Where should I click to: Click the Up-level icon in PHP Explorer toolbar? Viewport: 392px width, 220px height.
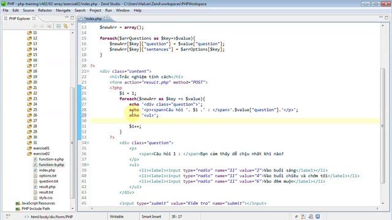49,26
